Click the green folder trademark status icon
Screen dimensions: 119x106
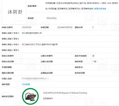(30, 96)
